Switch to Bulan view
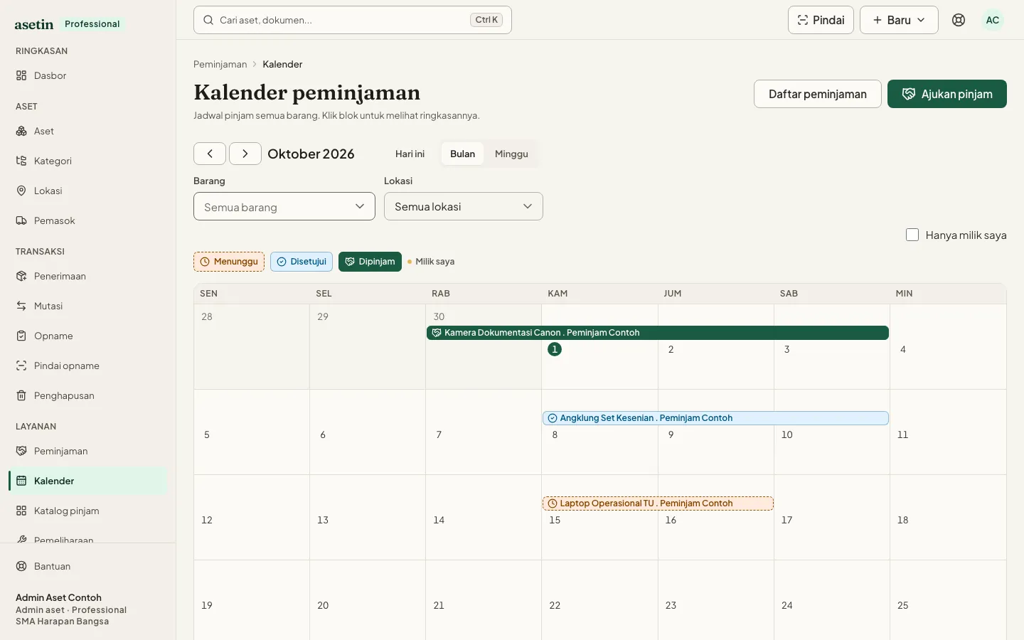Screen dimensions: 1024x640 click(x=462, y=154)
